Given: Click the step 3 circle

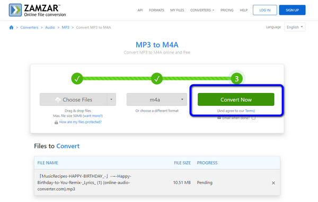Looking at the screenshot, I should (x=237, y=79).
